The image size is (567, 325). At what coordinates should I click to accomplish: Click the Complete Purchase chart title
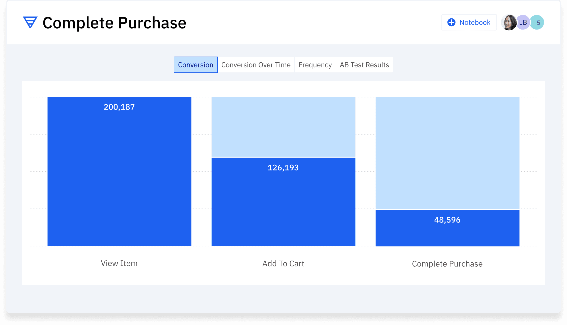click(x=114, y=23)
